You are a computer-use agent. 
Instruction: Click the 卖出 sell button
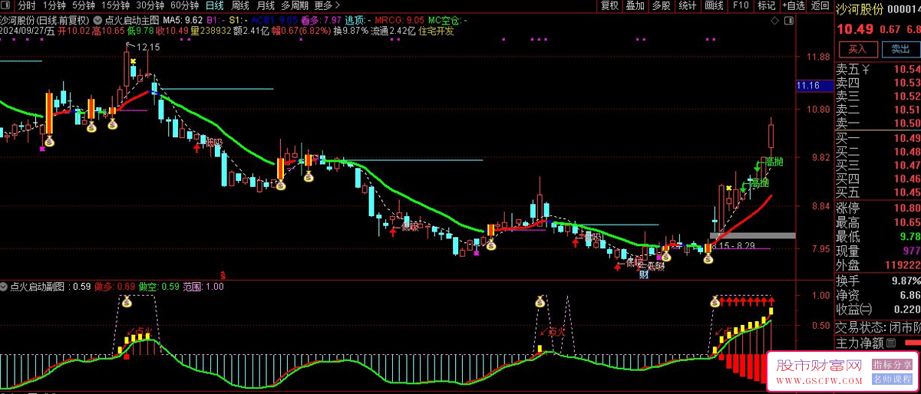(900, 49)
